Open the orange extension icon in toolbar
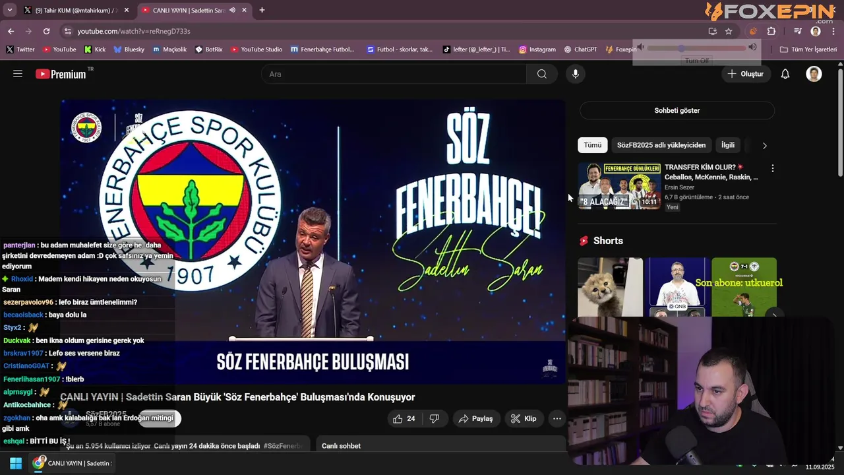Viewport: 844px width, 475px height. coord(753,31)
